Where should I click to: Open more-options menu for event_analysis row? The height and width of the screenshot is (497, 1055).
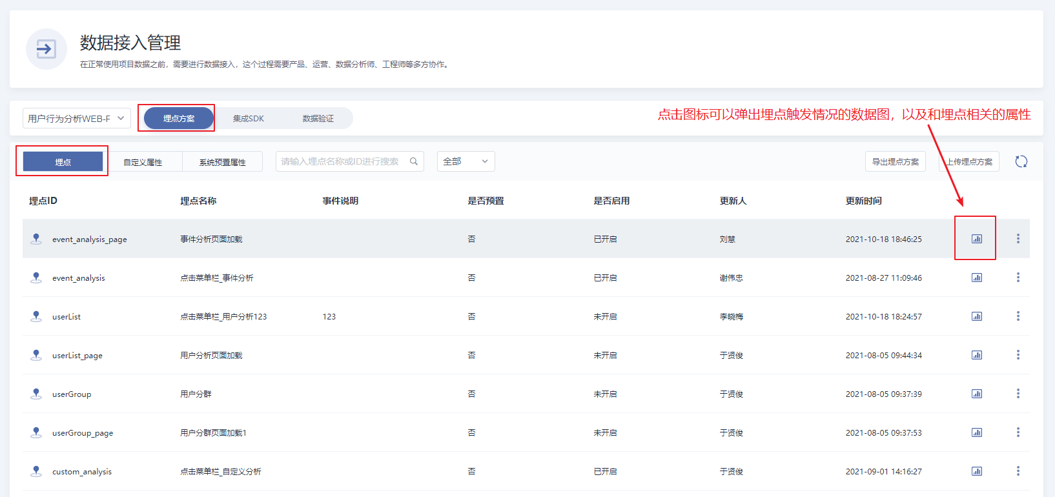point(1018,278)
